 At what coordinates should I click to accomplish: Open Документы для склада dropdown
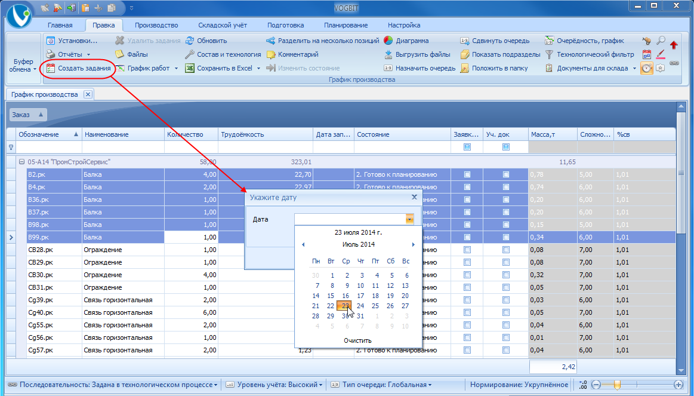point(634,68)
